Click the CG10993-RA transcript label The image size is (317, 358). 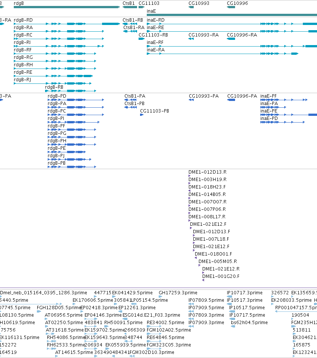point(204,35)
